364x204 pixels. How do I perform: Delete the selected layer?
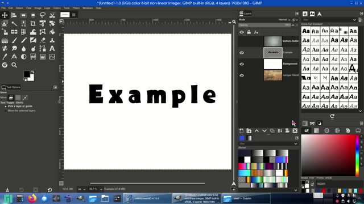point(295,131)
